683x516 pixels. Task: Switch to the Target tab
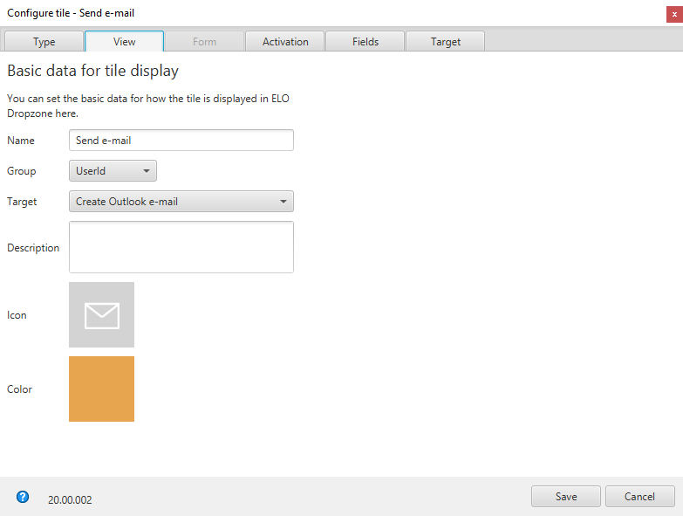(445, 42)
